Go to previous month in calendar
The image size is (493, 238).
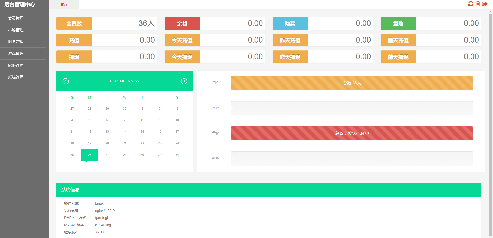pos(66,81)
